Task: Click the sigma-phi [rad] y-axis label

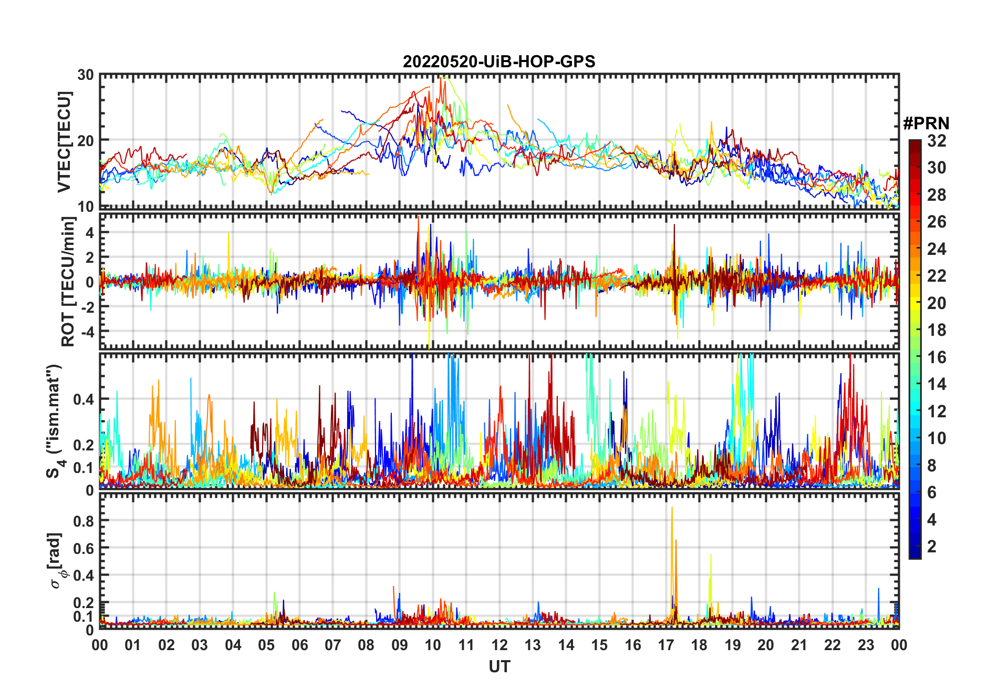Action: (56, 561)
